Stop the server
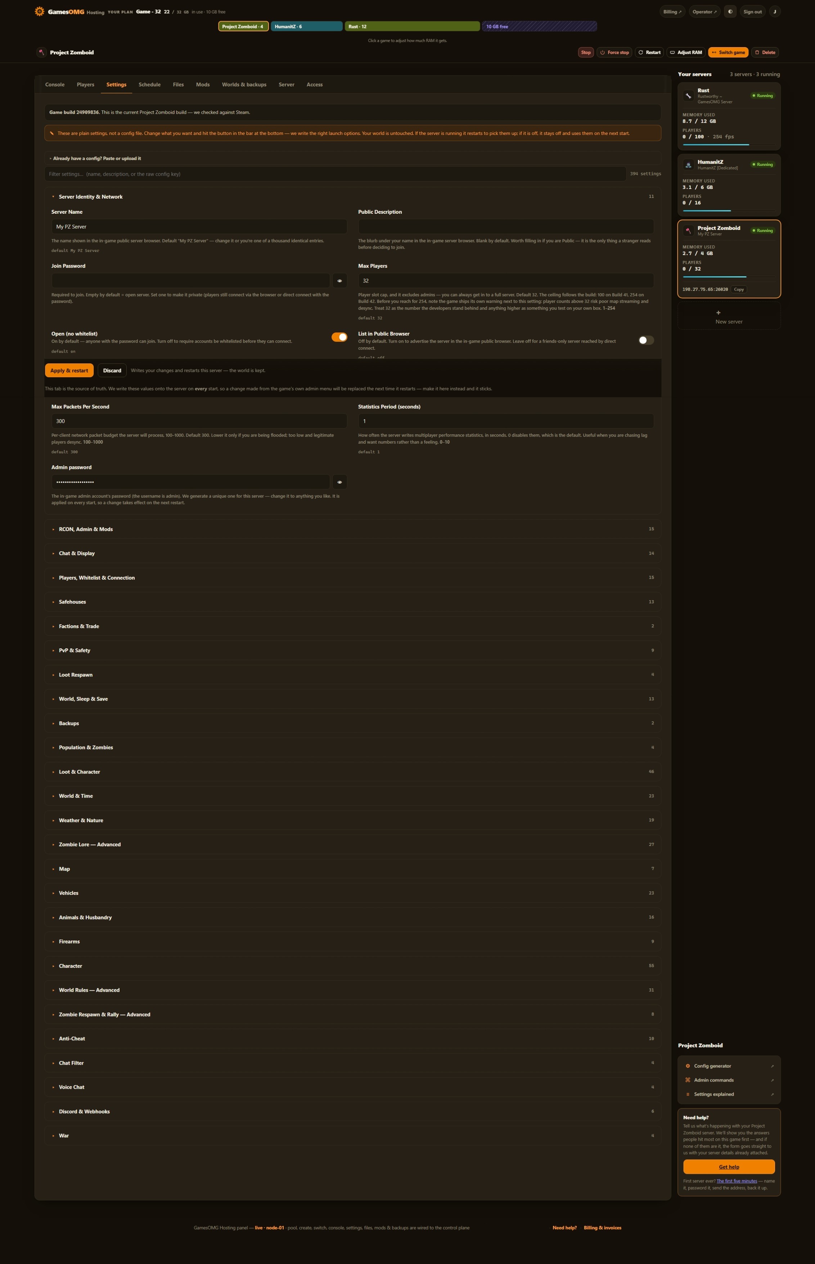815x1264 pixels. tap(586, 53)
